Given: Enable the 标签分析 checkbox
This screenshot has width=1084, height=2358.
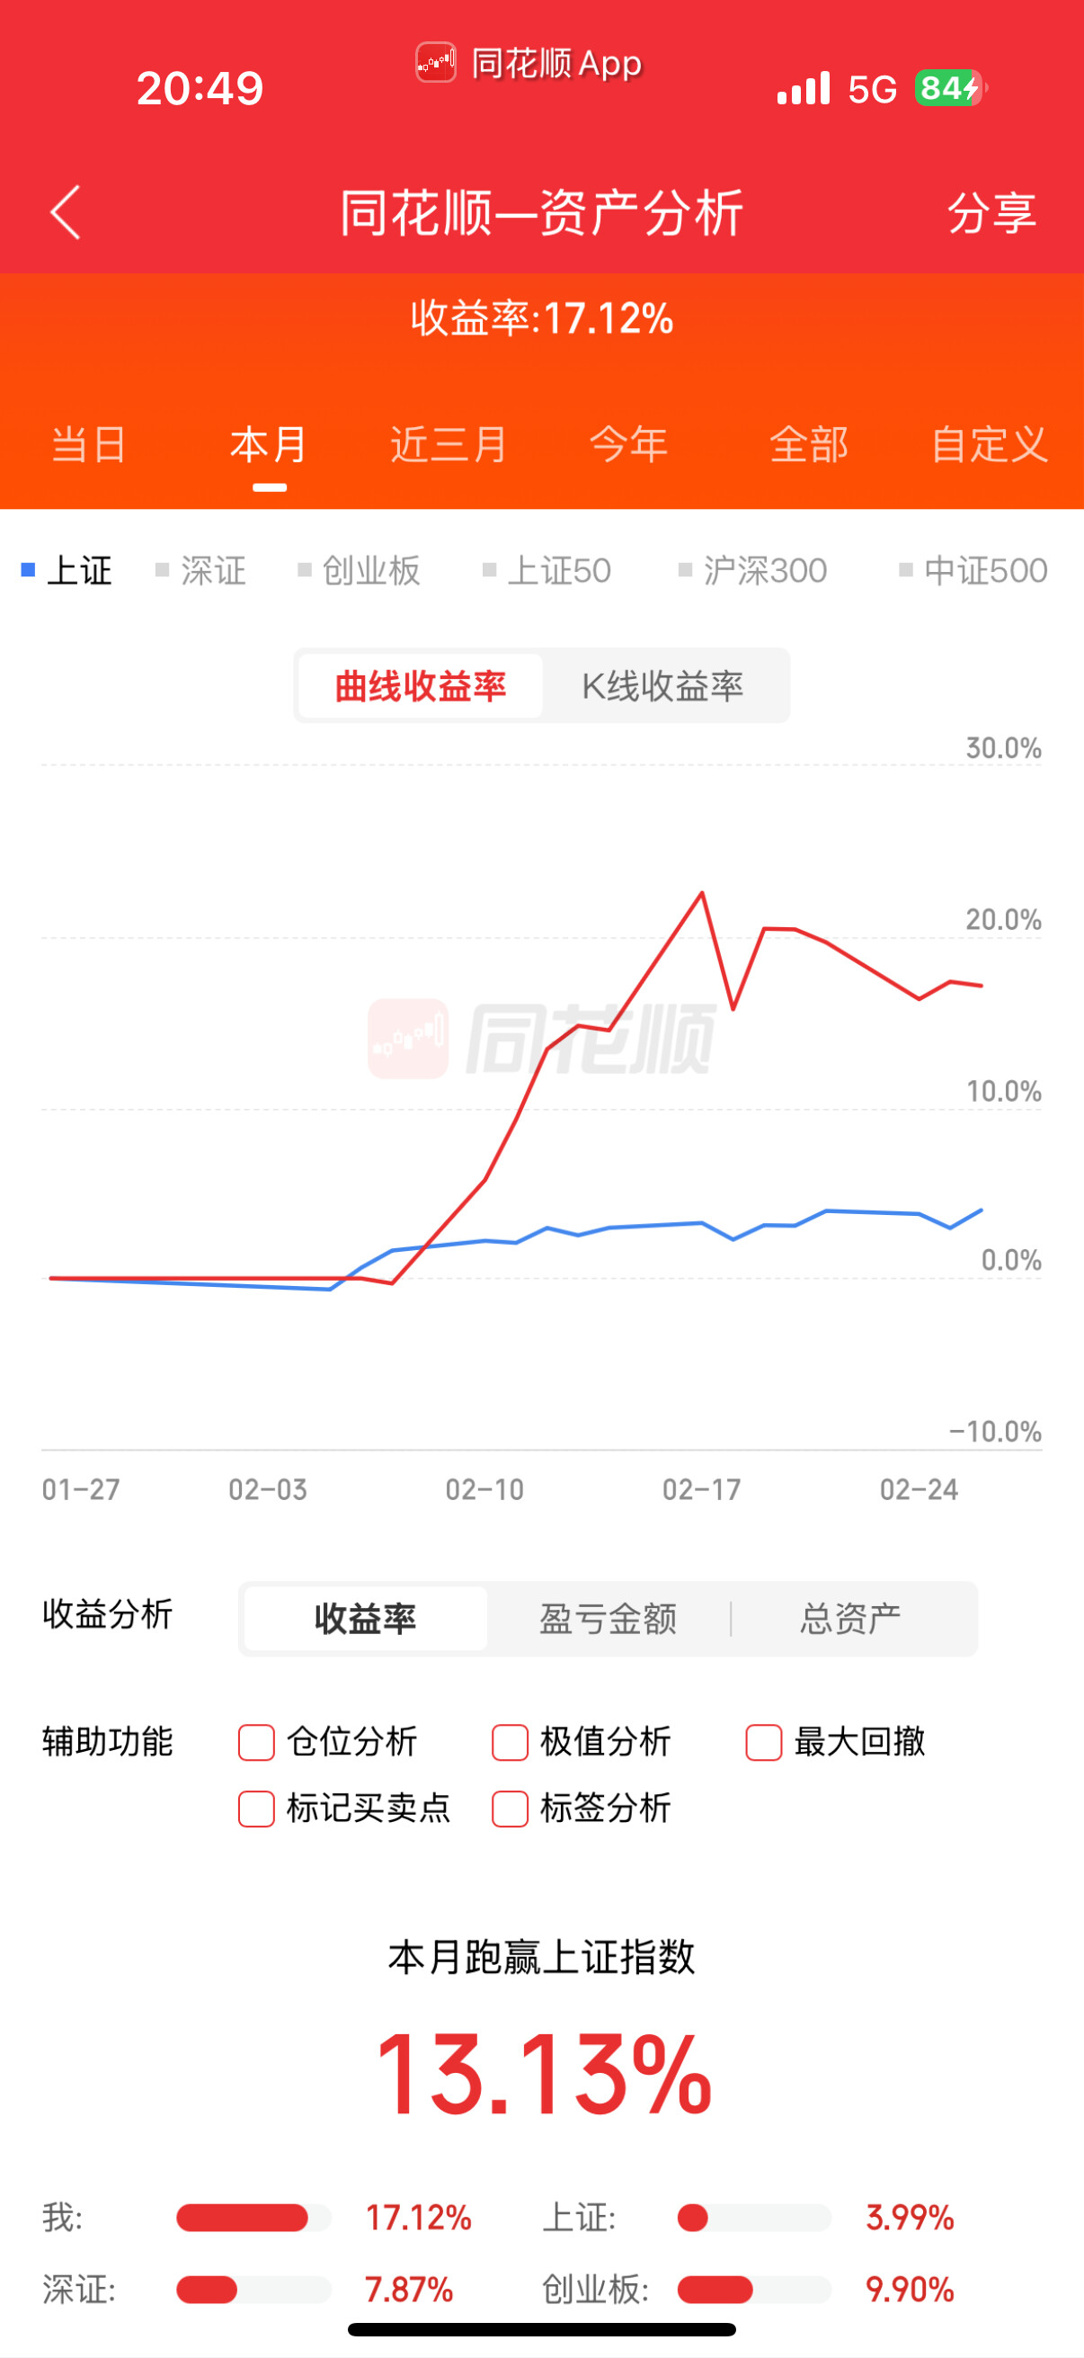Looking at the screenshot, I should pos(510,1809).
